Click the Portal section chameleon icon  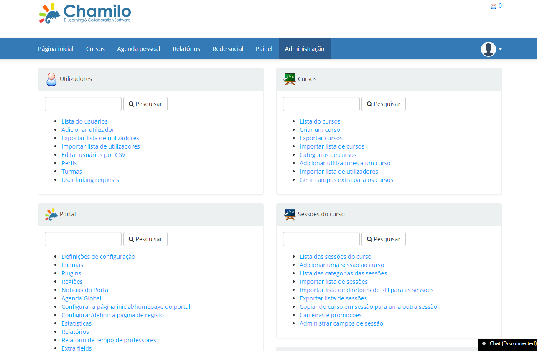51,214
